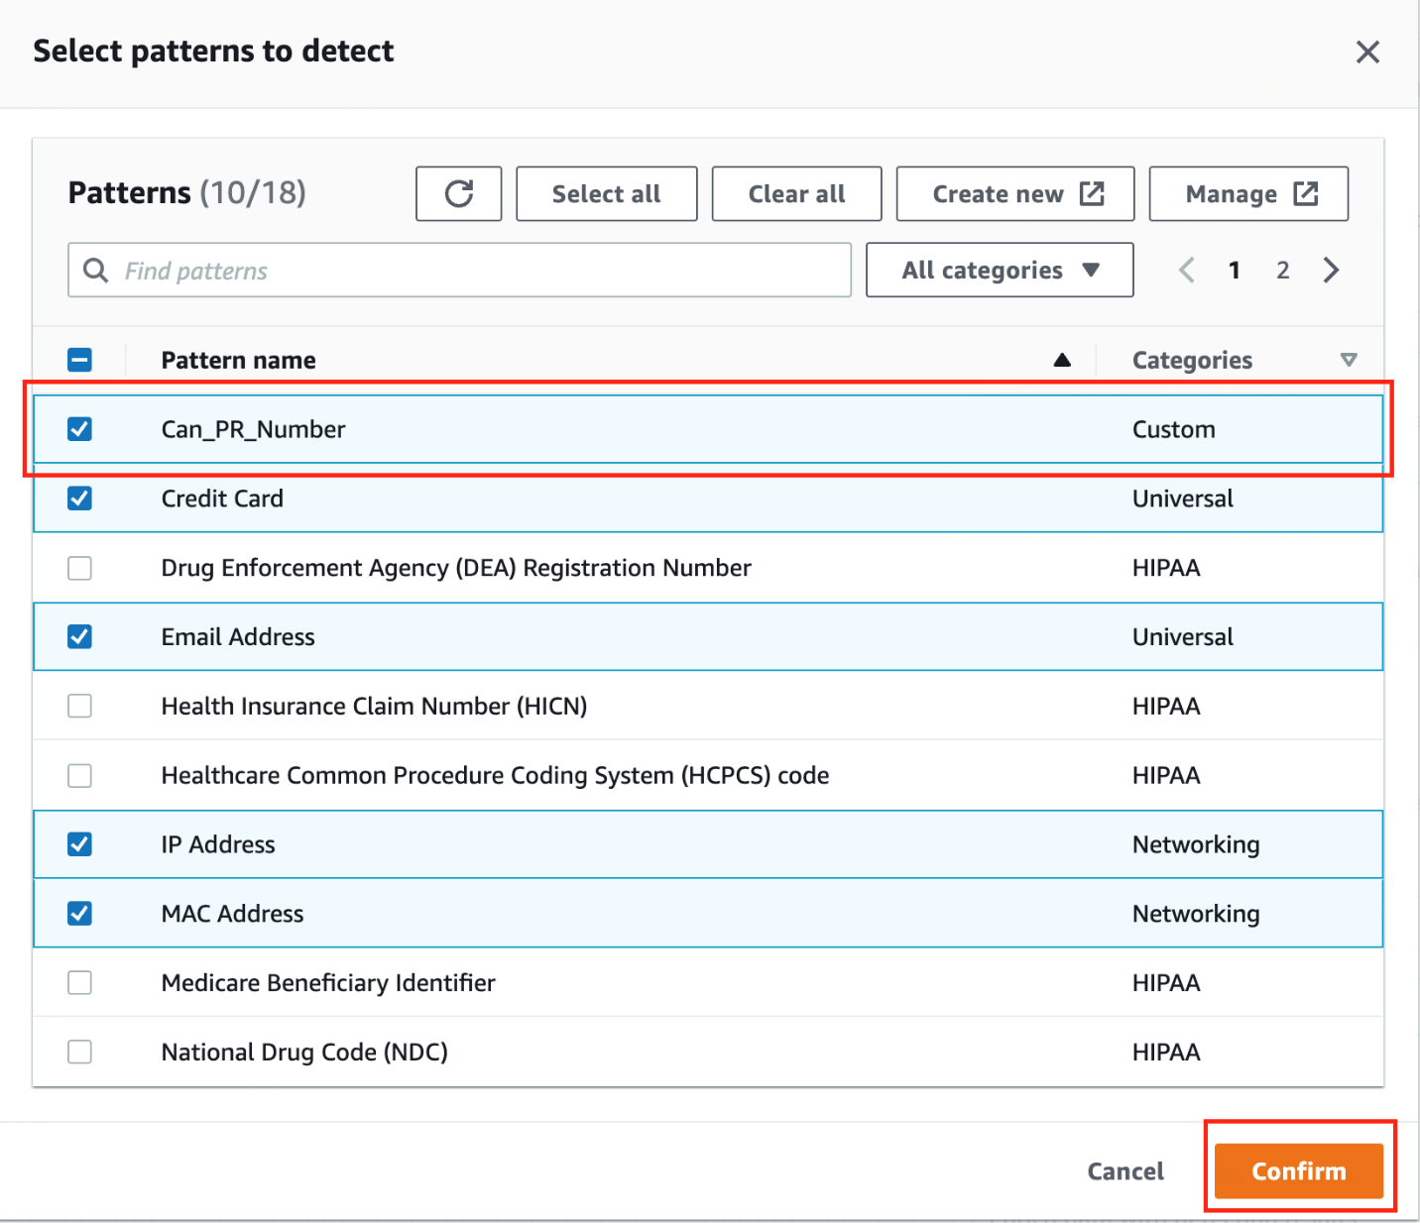Uncheck the IP Address pattern

[x=79, y=844]
